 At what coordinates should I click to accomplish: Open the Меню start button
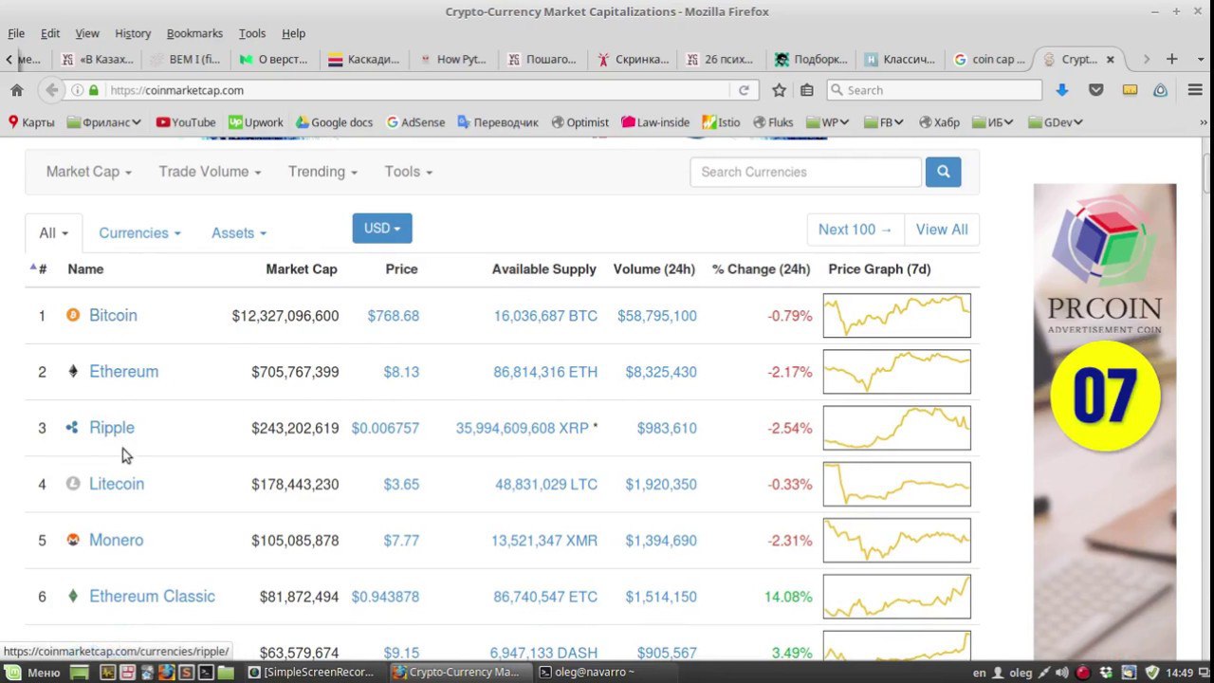coord(31,673)
